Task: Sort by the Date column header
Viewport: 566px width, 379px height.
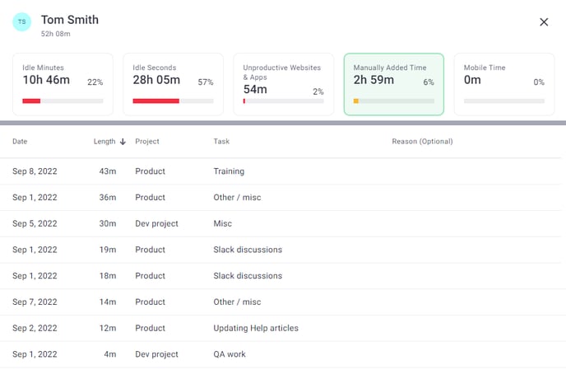Action: [x=20, y=142]
